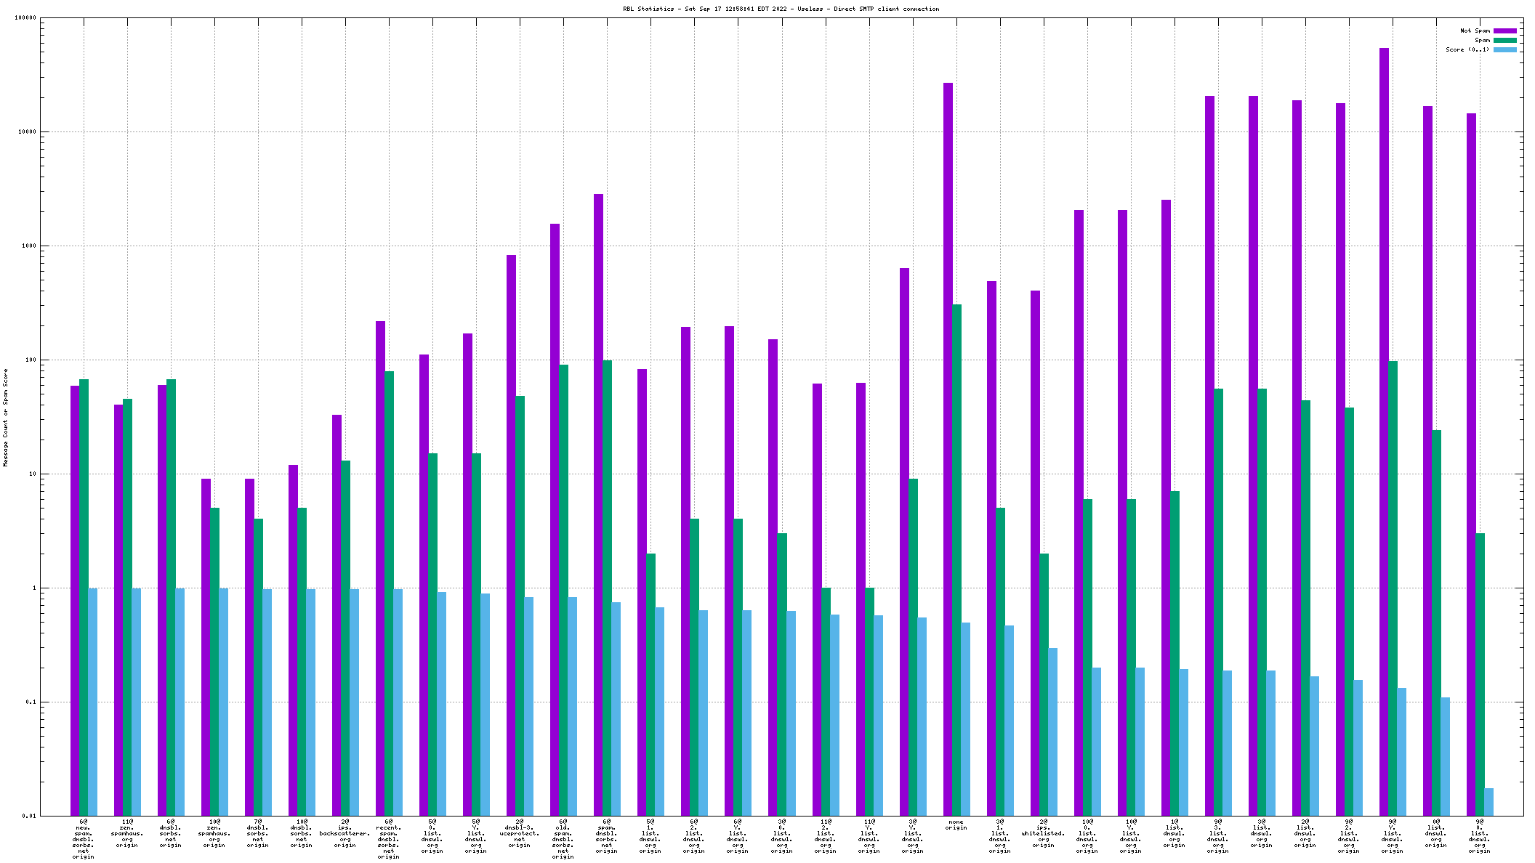Click the purple Not Spam bar above 'none origin'

pyautogui.click(x=948, y=436)
